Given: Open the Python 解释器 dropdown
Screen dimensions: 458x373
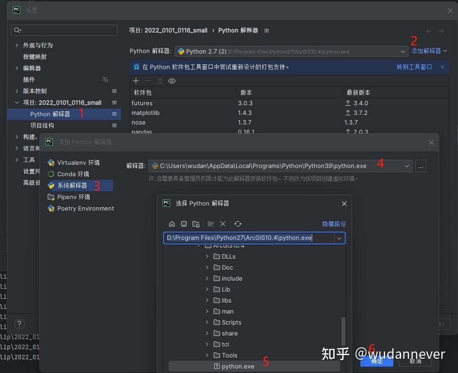Looking at the screenshot, I should click(403, 51).
